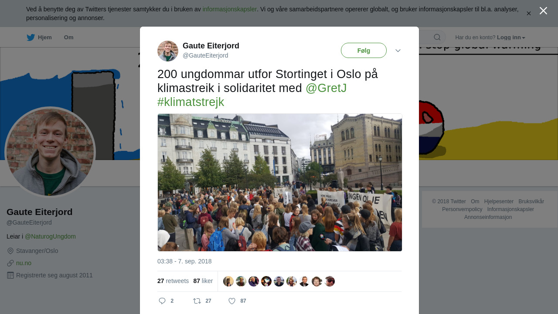
Task: Open the Om menu item
Action: (68, 38)
